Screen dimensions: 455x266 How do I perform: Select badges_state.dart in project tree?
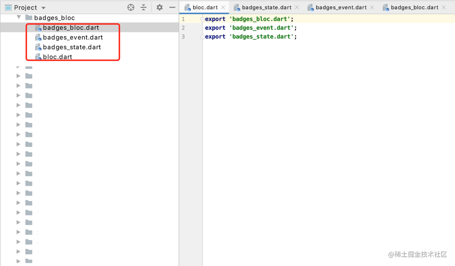[72, 47]
